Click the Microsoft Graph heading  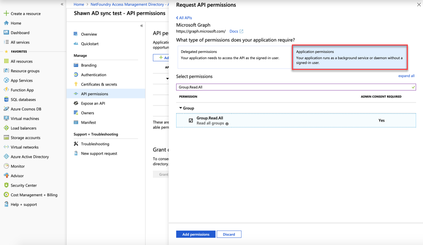coord(193,25)
